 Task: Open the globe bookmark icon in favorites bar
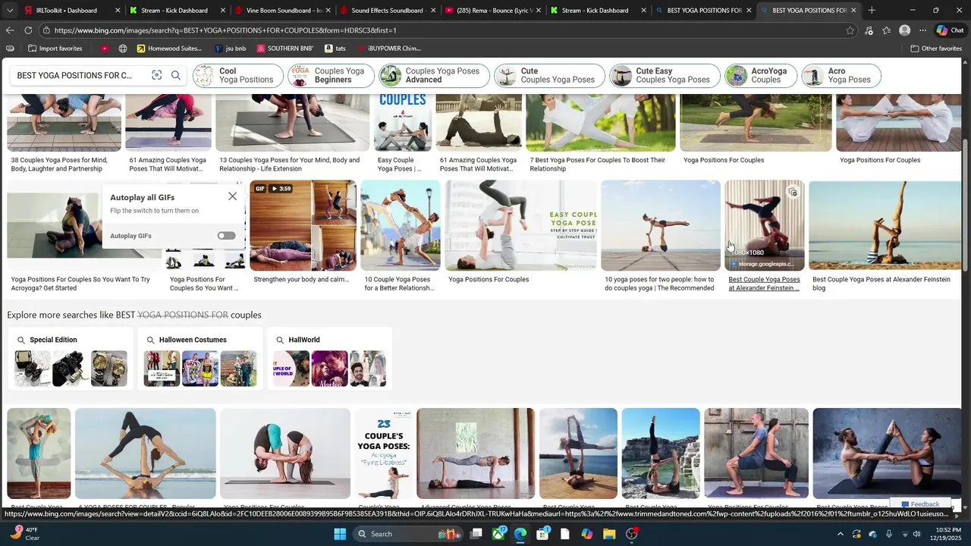click(123, 49)
